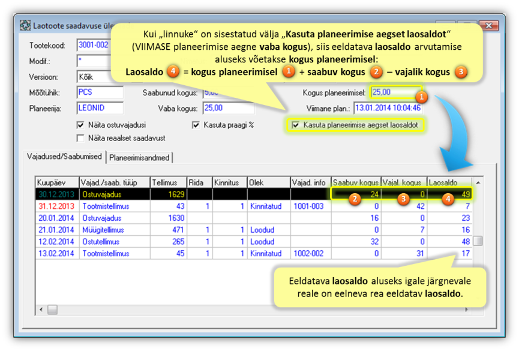Screen dimensions: 519x351
Task: Select the Kogus planeerimisel field
Action: tap(396, 92)
